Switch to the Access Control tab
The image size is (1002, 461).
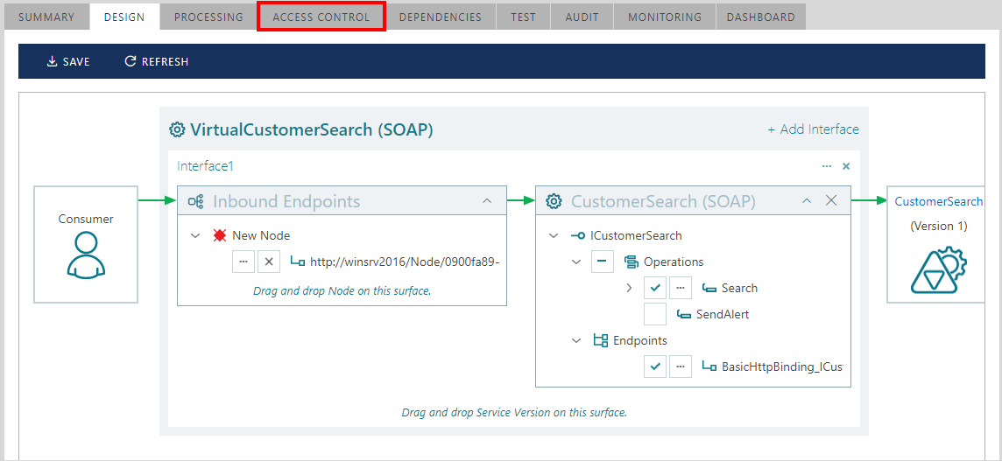point(321,17)
